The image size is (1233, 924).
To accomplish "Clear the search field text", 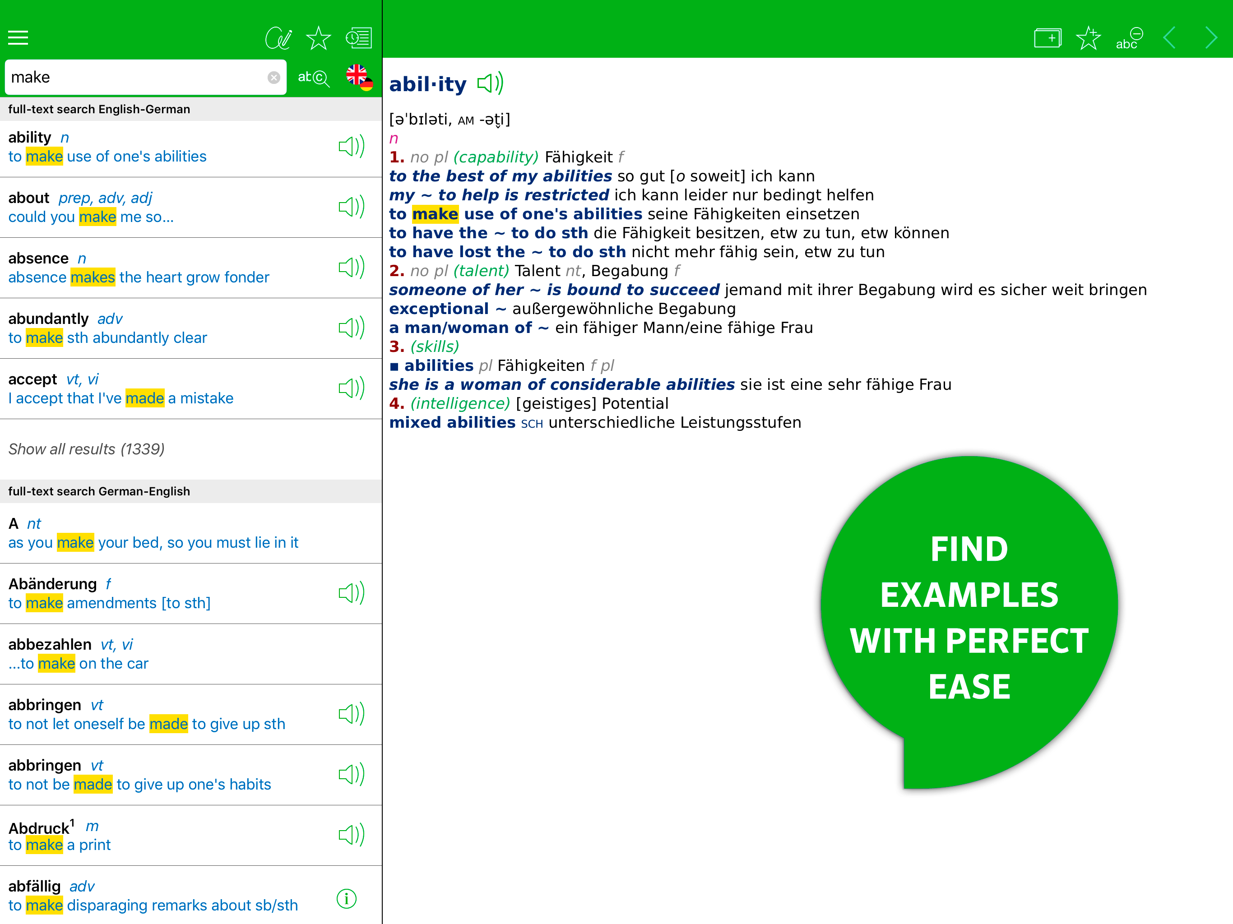I will (x=273, y=78).
